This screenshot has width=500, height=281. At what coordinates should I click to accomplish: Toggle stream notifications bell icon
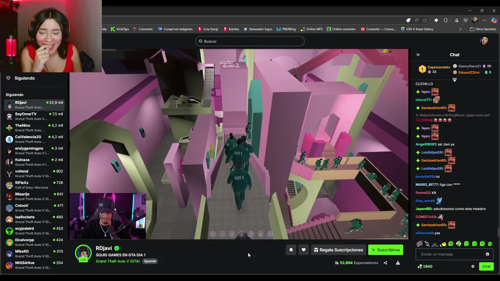291,250
